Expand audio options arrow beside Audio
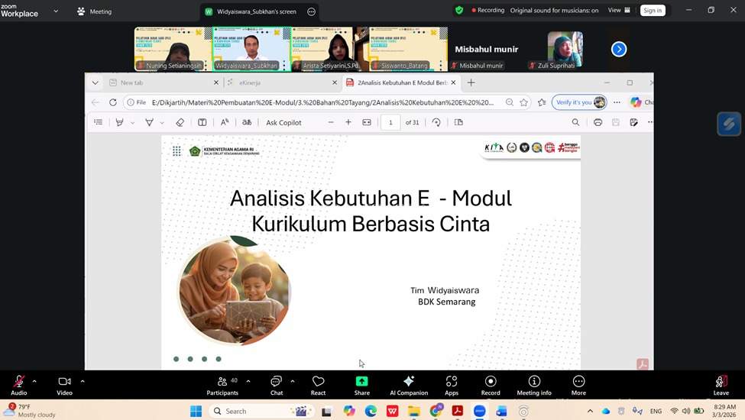This screenshot has width=745, height=420. click(x=34, y=381)
